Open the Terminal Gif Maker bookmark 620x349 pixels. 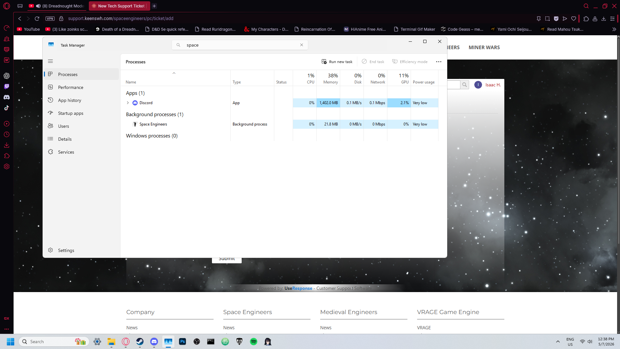pyautogui.click(x=415, y=29)
